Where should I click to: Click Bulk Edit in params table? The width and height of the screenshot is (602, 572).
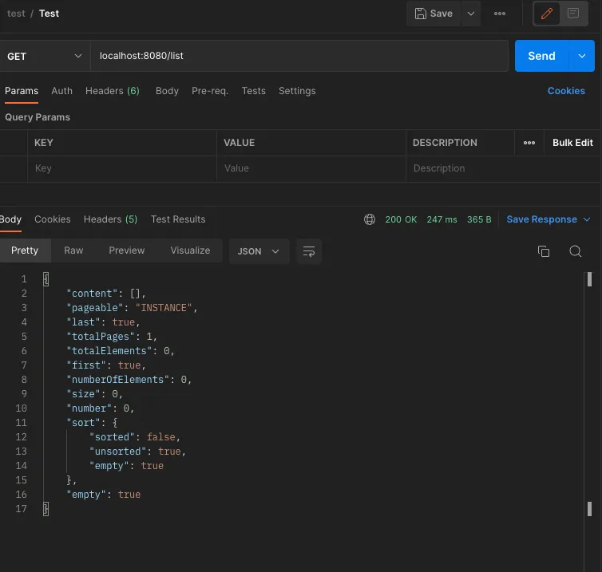coord(572,143)
